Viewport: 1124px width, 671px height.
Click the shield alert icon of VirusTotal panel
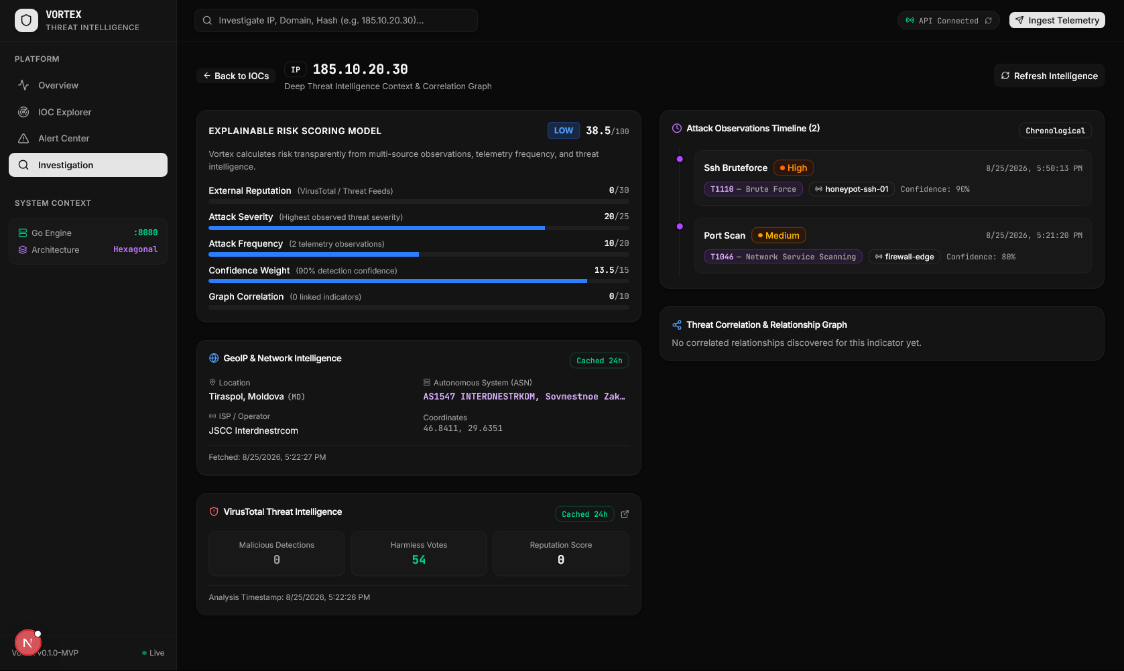pos(214,511)
